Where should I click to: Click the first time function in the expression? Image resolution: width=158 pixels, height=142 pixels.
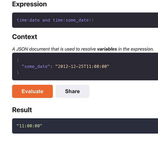click(22, 20)
